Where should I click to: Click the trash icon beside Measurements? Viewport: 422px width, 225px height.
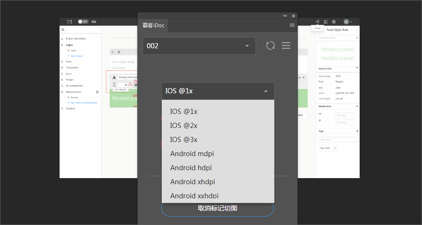[x=98, y=92]
